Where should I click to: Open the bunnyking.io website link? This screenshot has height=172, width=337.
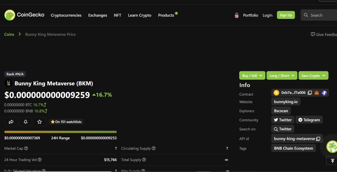[286, 102]
